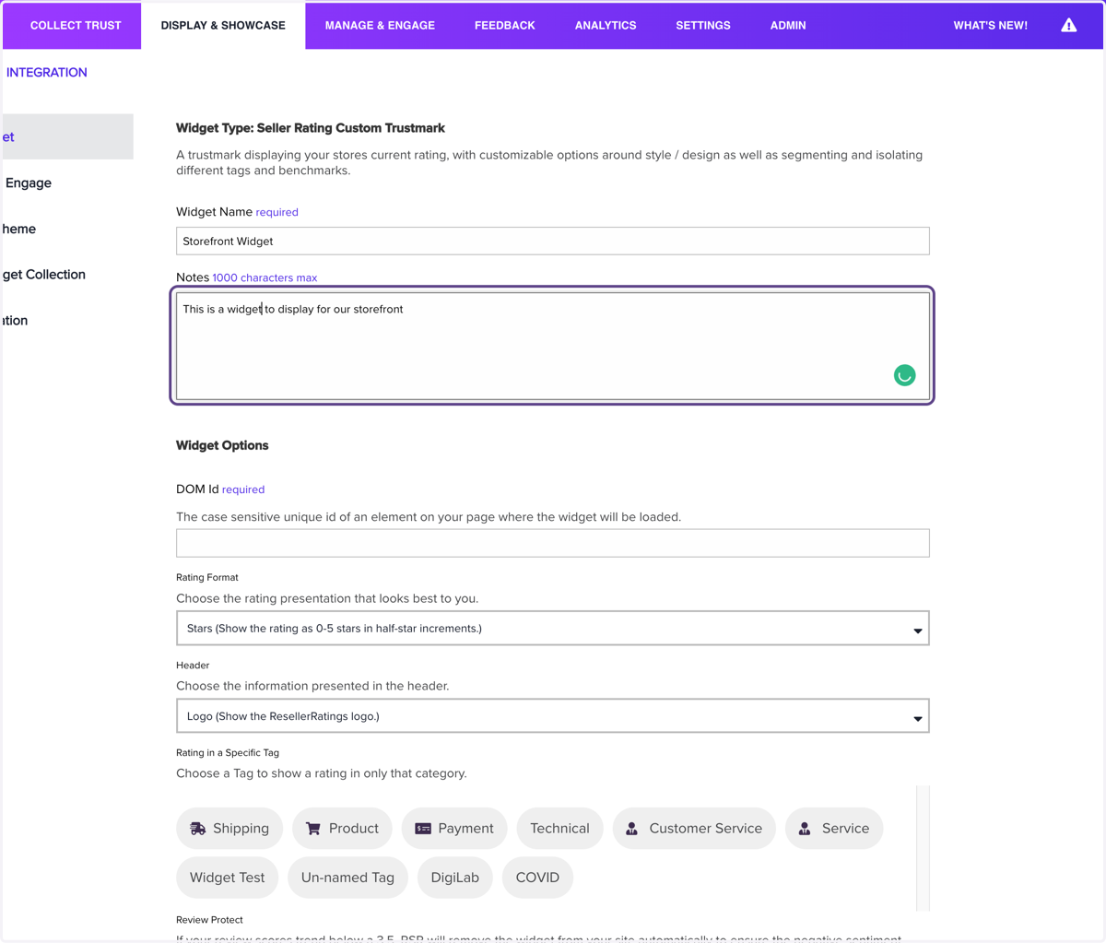
Task: Click the person icon on Customer Service tag
Action: 631,828
